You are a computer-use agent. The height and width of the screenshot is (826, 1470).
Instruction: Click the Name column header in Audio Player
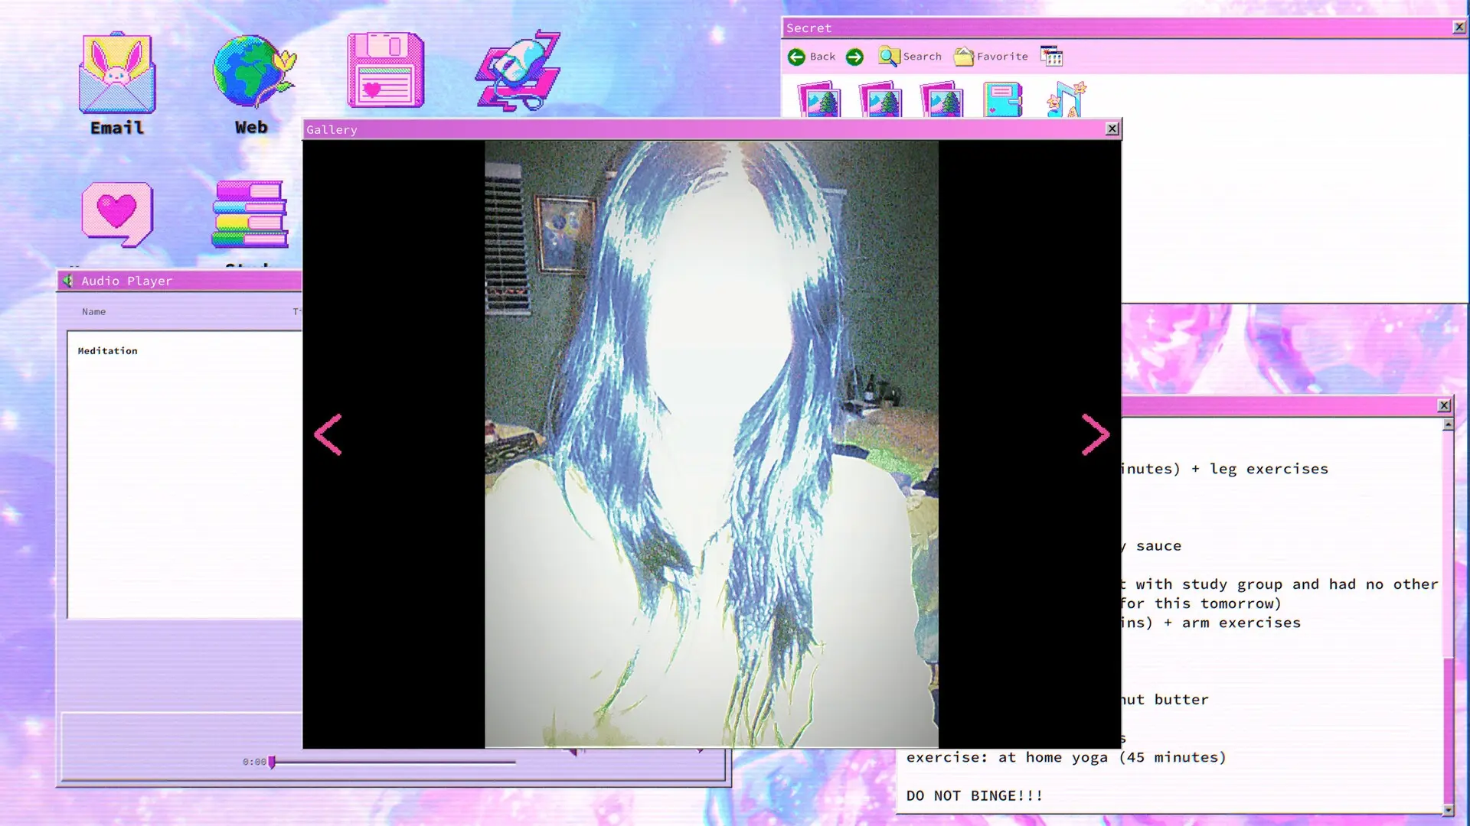point(94,312)
